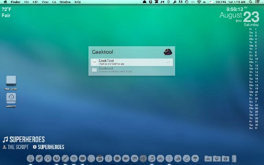Open the Go menu

tap(54, 2)
